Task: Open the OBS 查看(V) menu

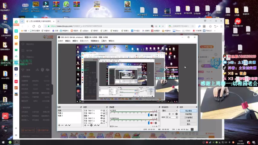Action: [75, 41]
